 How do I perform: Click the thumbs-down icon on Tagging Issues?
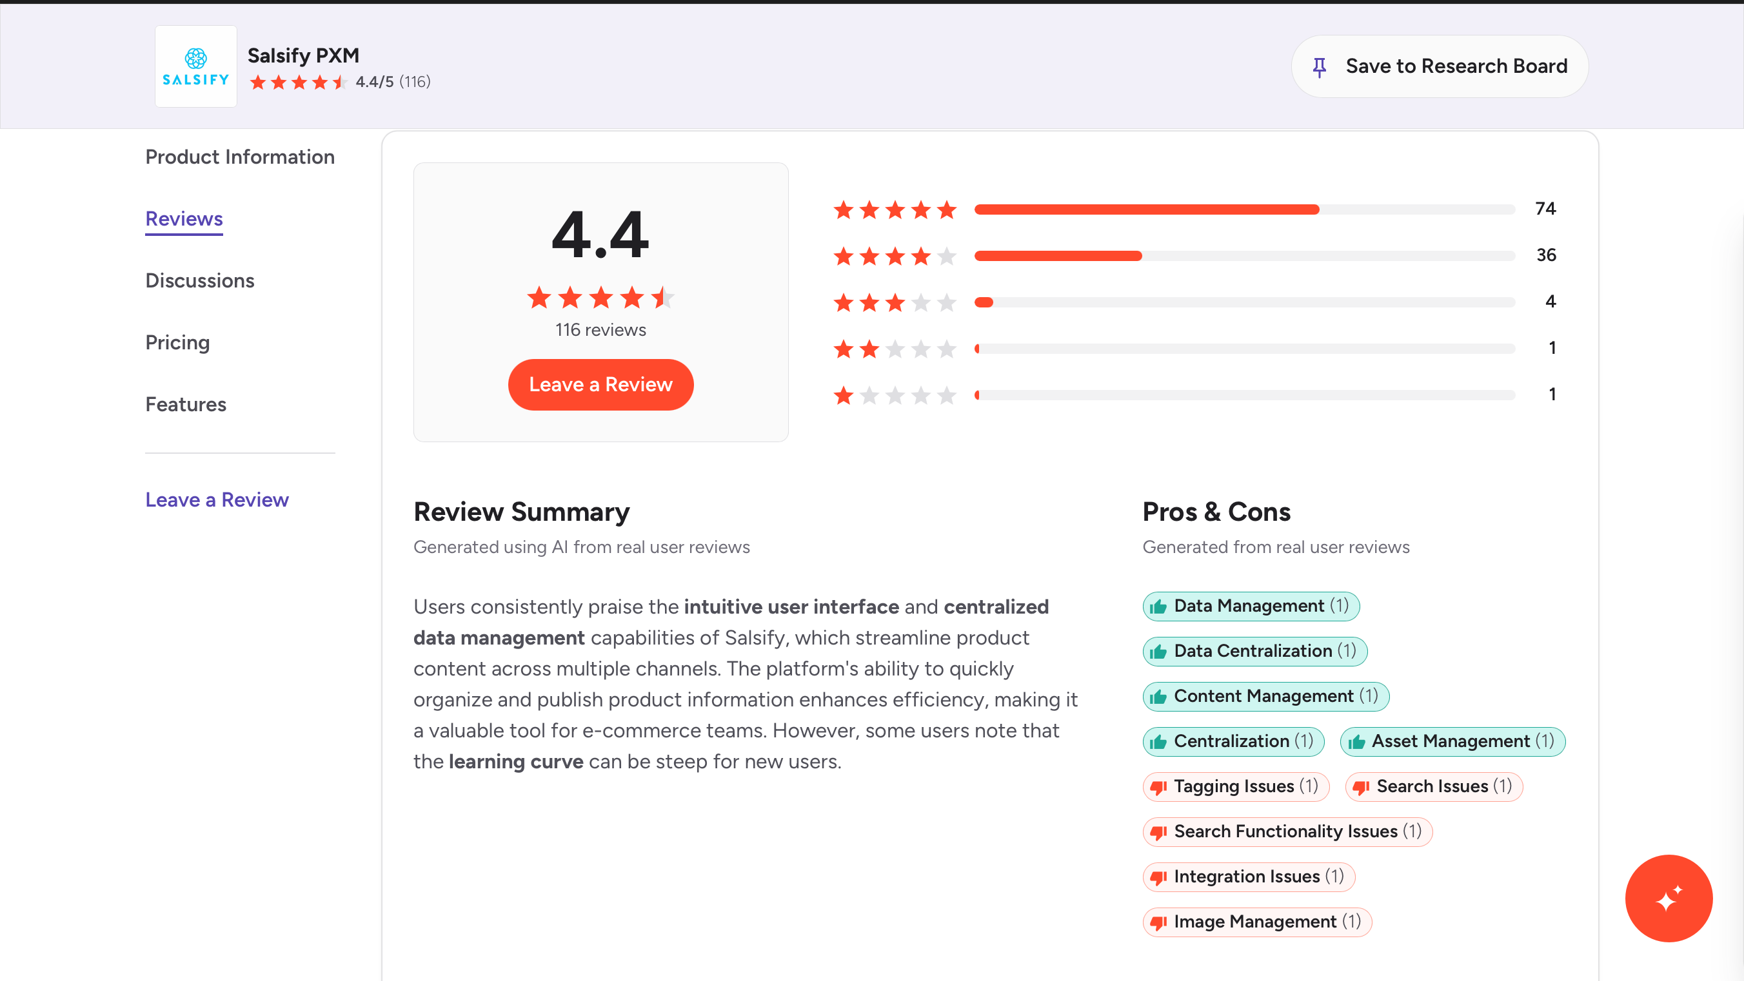[x=1158, y=787]
